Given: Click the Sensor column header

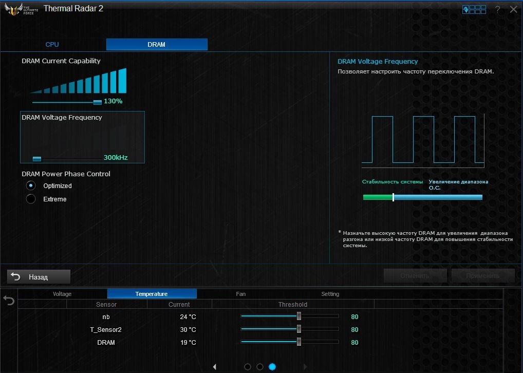Looking at the screenshot, I should (106, 304).
